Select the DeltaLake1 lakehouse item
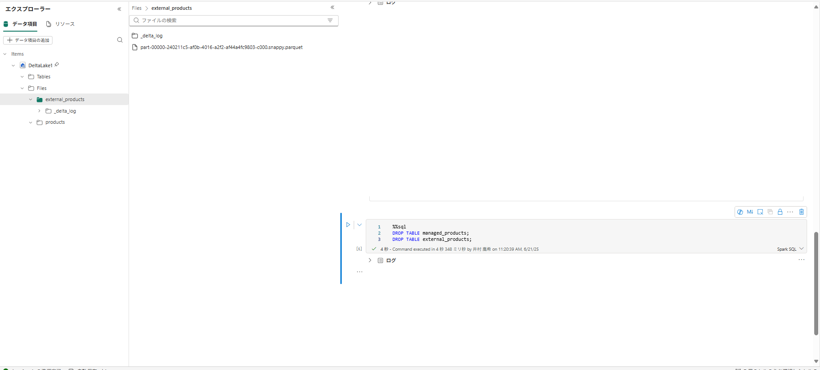The height and width of the screenshot is (370, 820). click(40, 65)
